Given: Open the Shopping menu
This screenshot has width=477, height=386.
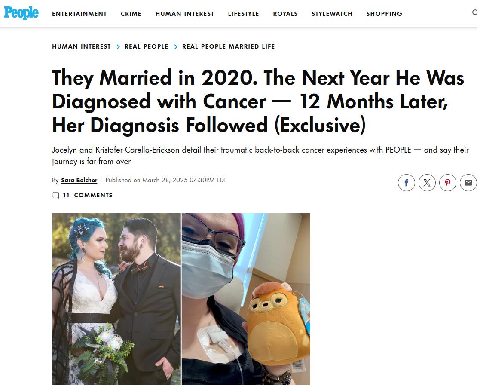Looking at the screenshot, I should tap(384, 14).
